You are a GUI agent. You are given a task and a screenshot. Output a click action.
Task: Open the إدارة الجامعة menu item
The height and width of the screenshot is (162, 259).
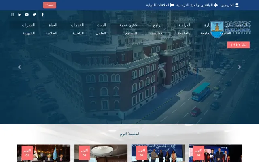pos(206,29)
